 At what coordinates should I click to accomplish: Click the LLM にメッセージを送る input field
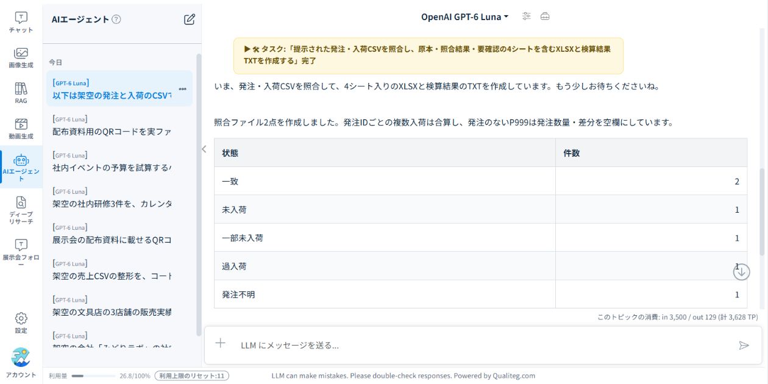[482, 345]
